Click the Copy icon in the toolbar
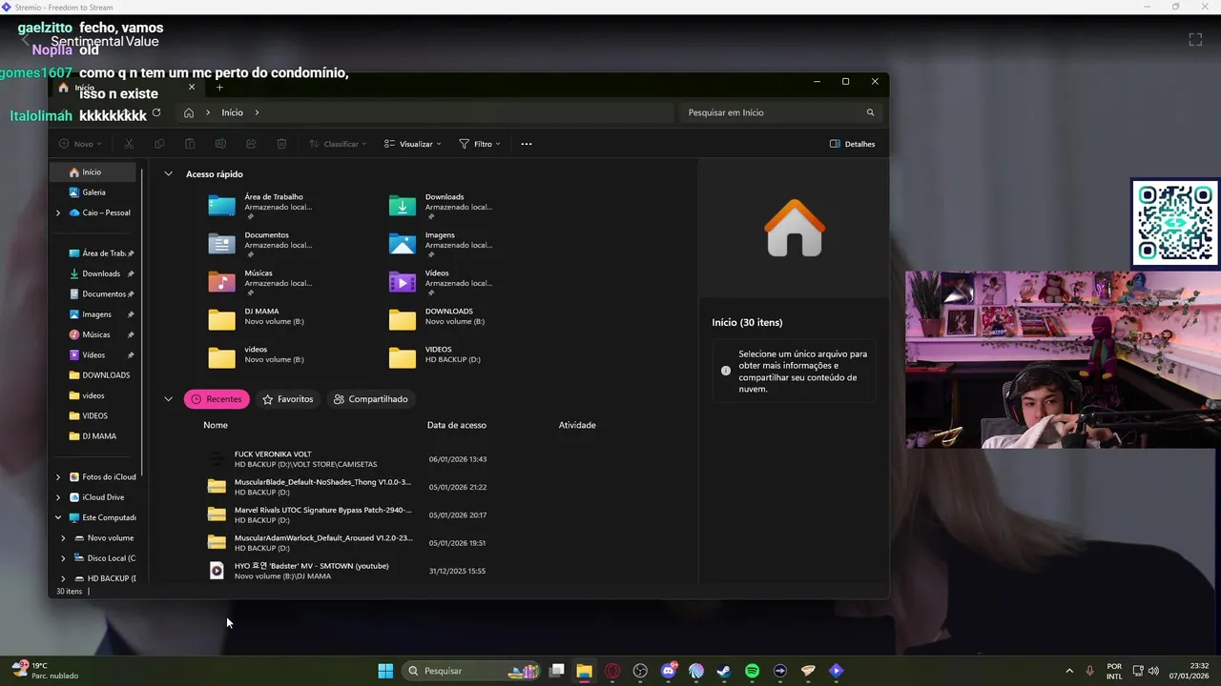The width and height of the screenshot is (1221, 686). tap(159, 144)
